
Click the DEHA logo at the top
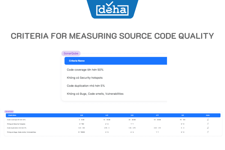pyautogui.click(x=112, y=10)
